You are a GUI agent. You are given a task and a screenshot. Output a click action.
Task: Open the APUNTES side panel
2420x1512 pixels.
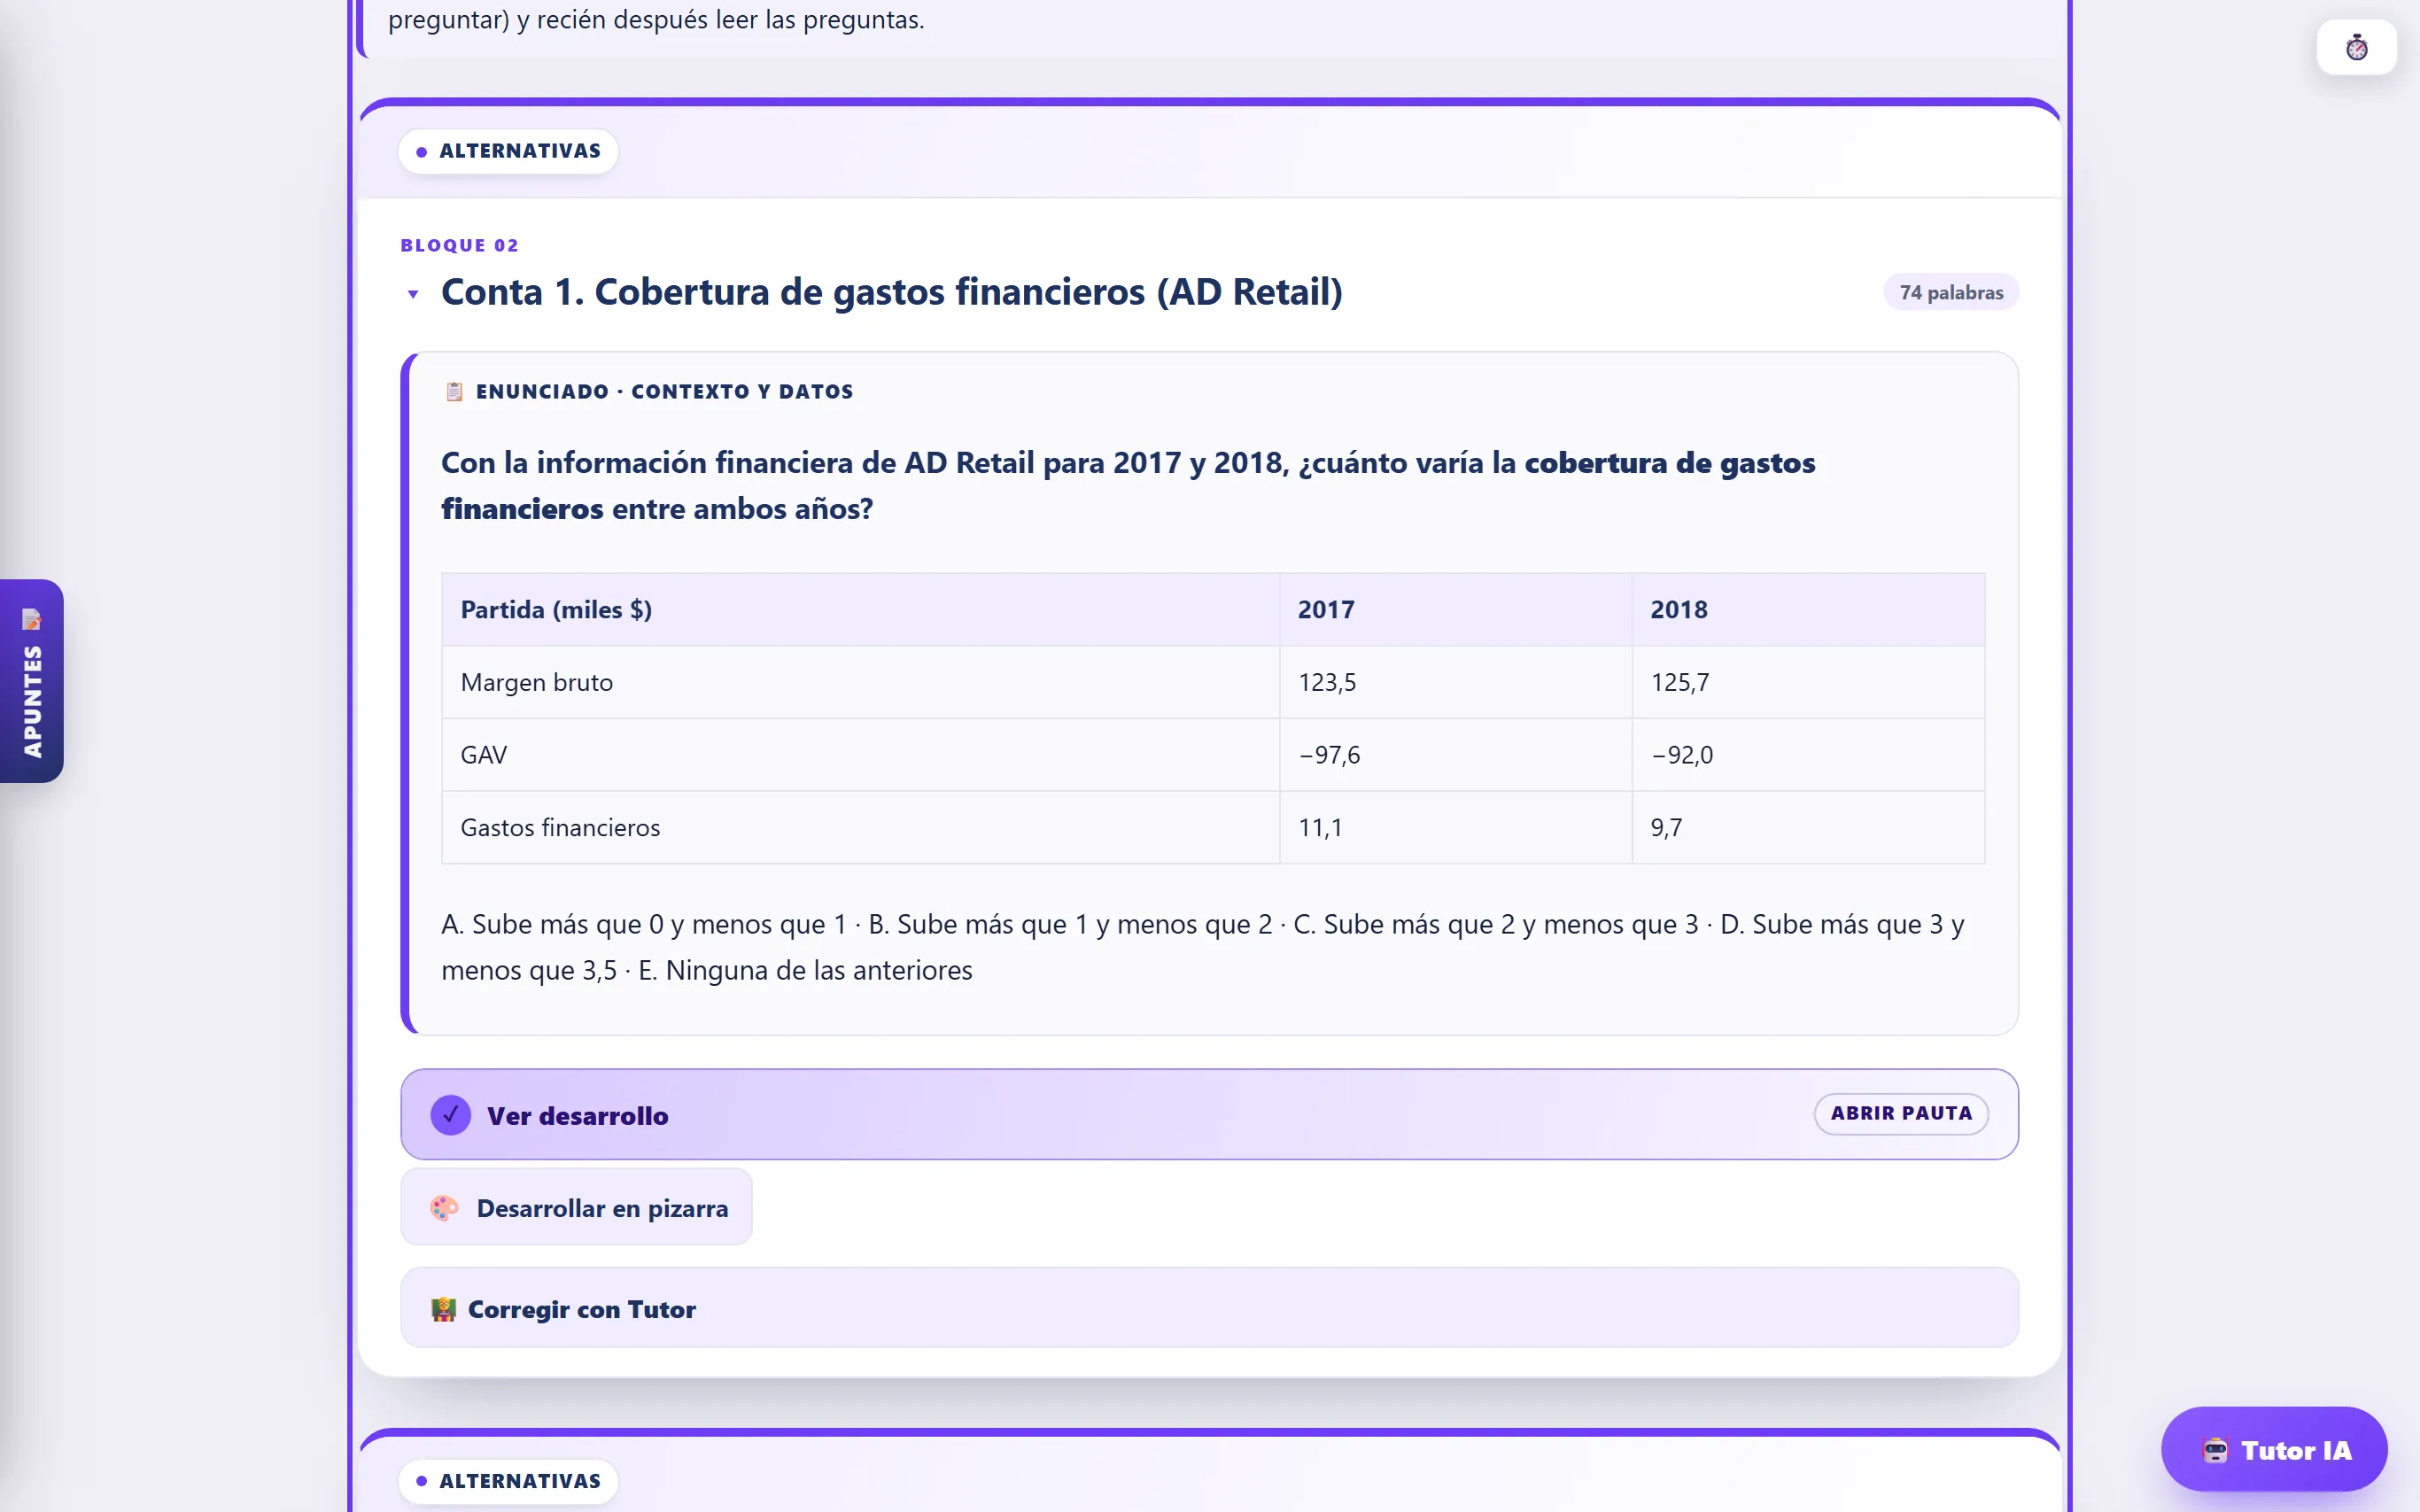pyautogui.click(x=32, y=680)
